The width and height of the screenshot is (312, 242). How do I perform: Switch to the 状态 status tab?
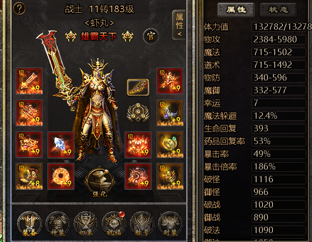click(278, 10)
